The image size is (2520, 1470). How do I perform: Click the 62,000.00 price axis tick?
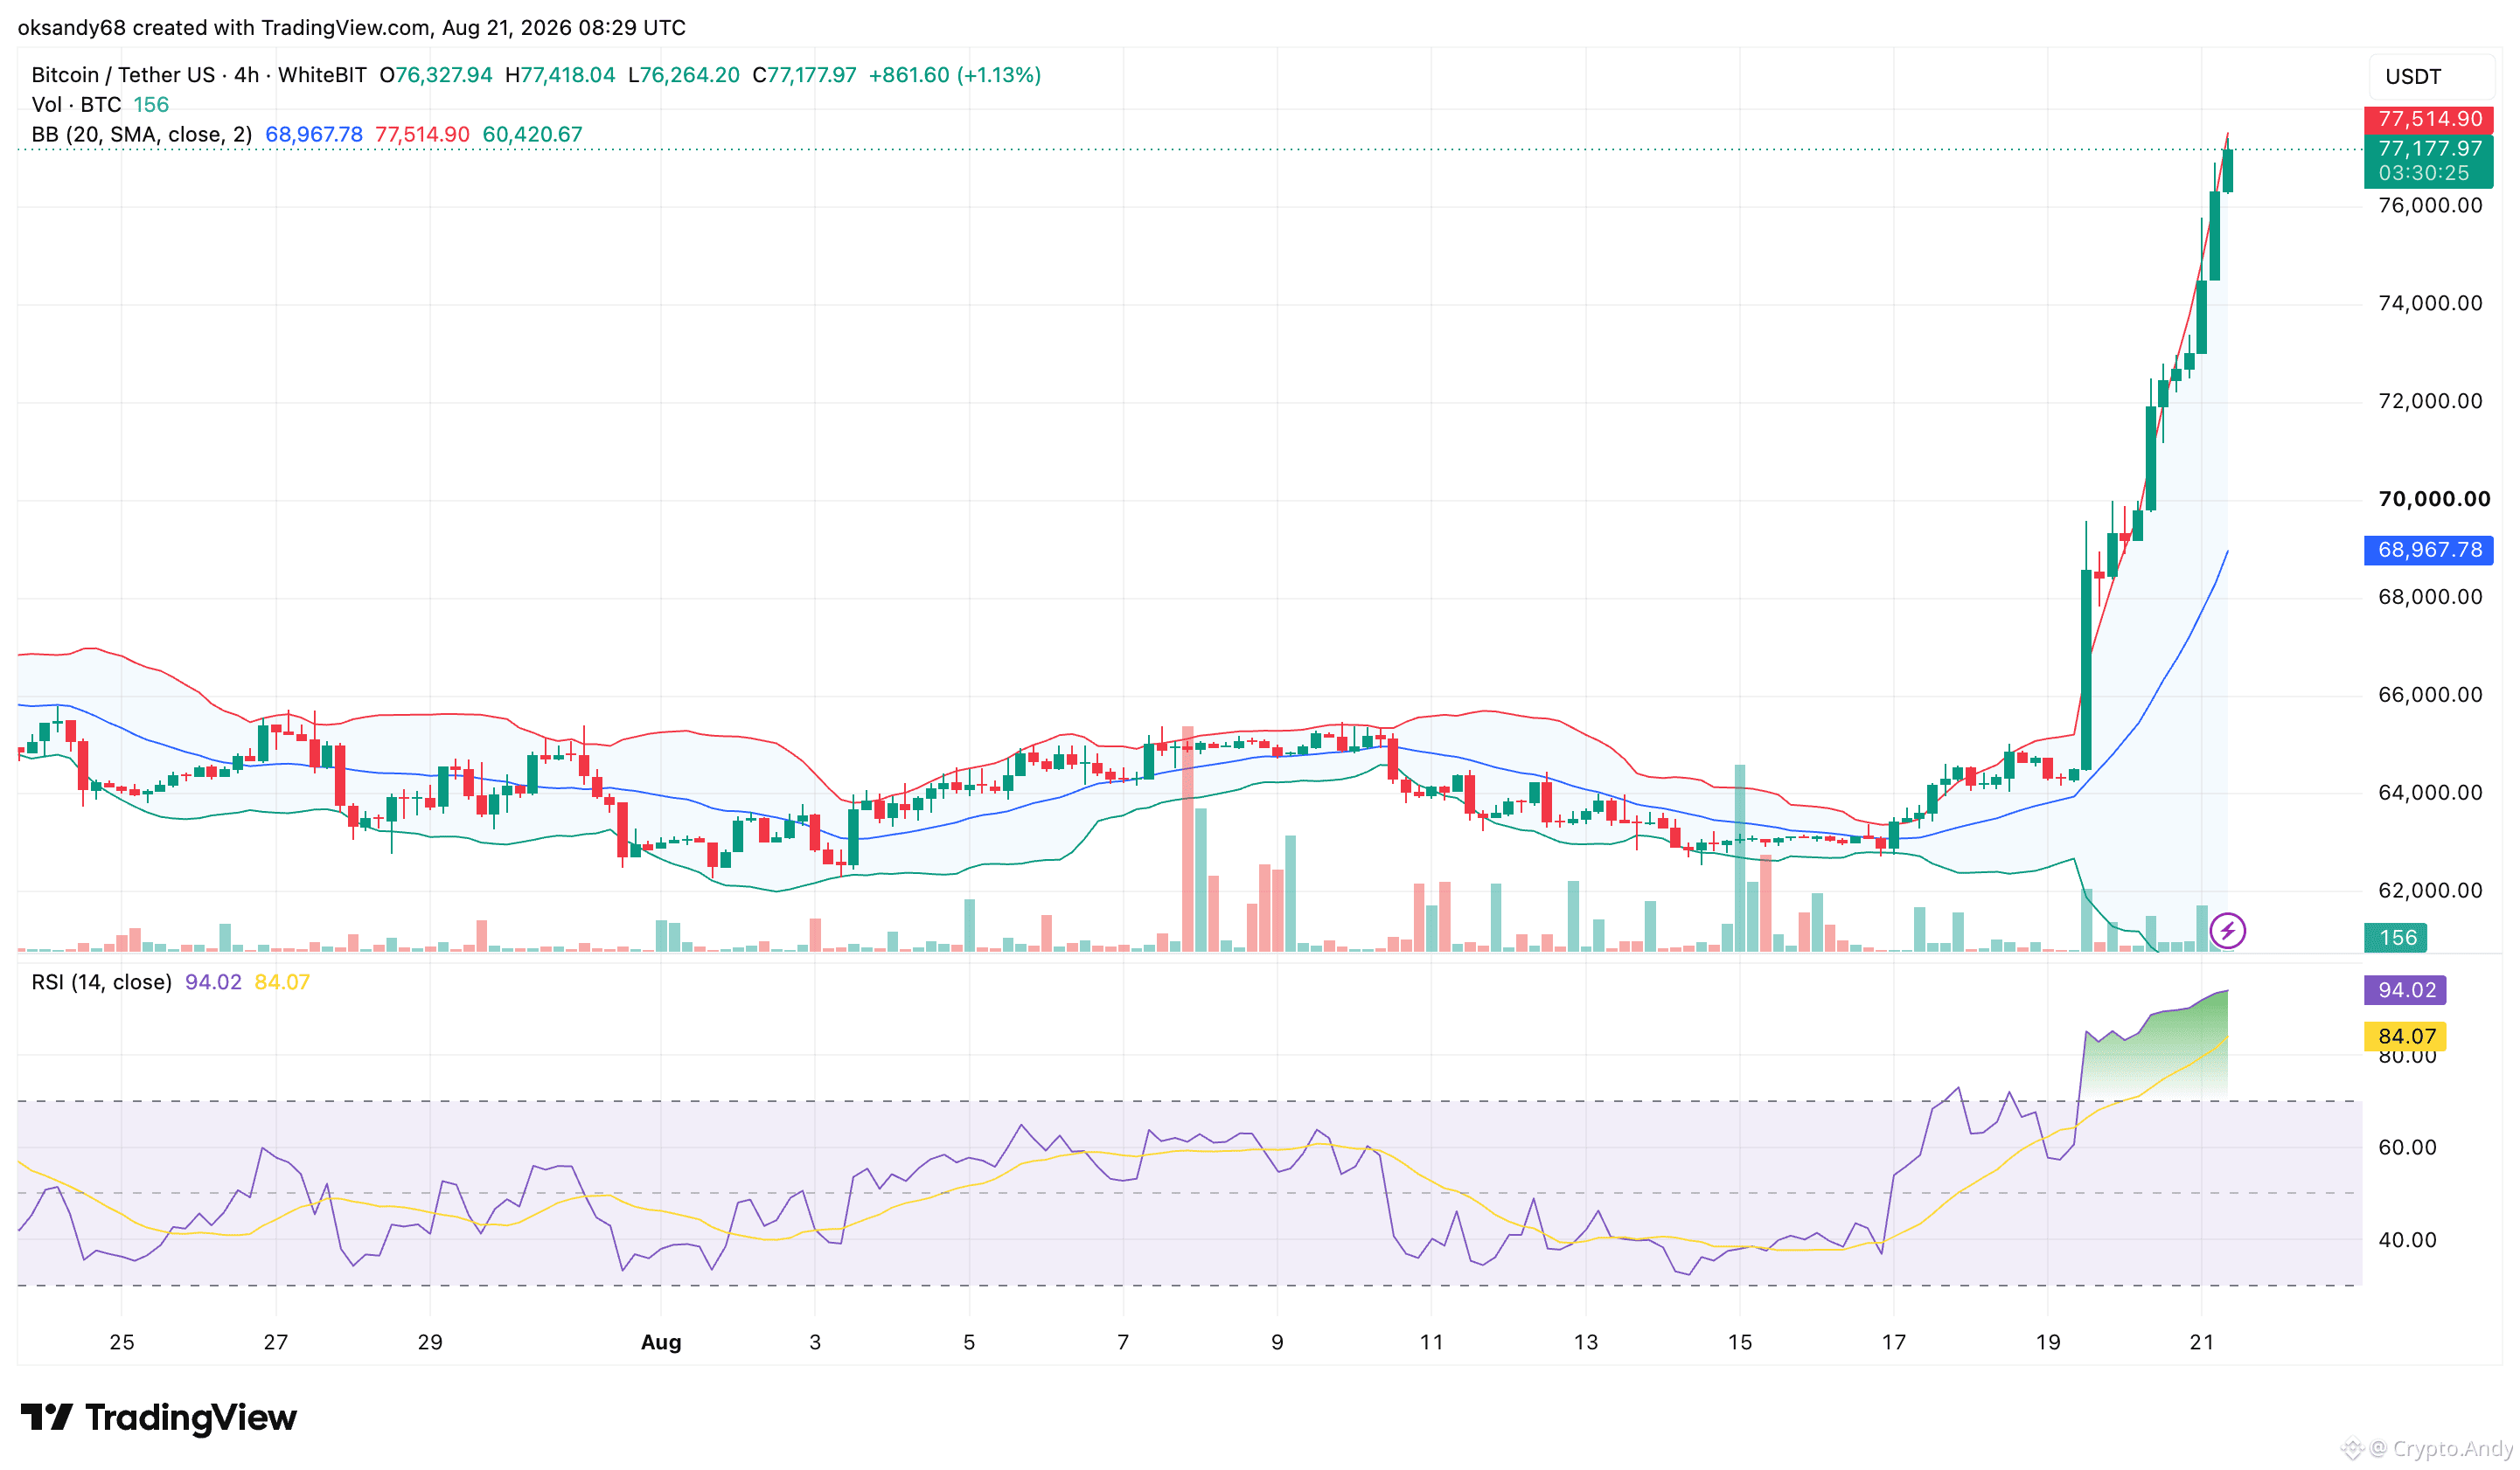(x=2430, y=891)
